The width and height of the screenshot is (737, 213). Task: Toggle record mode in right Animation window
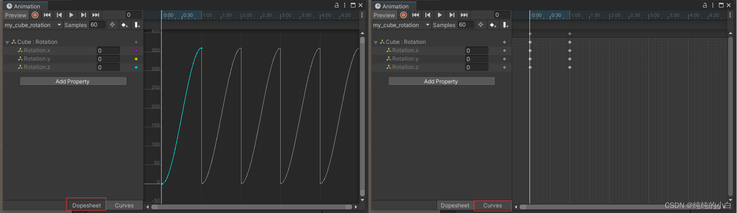pyautogui.click(x=404, y=15)
